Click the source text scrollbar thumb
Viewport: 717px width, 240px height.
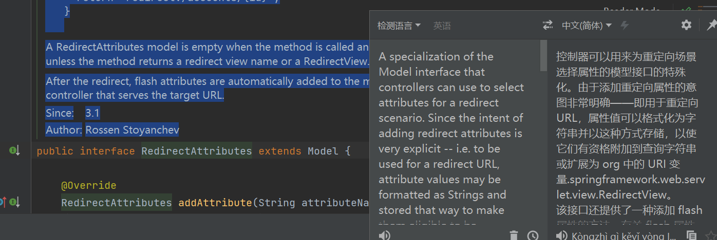(543, 55)
